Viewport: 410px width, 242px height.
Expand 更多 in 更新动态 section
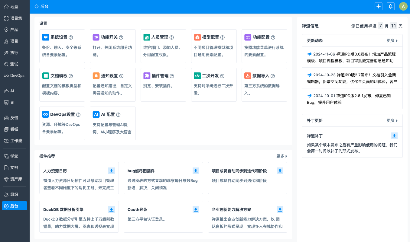pos(392,40)
